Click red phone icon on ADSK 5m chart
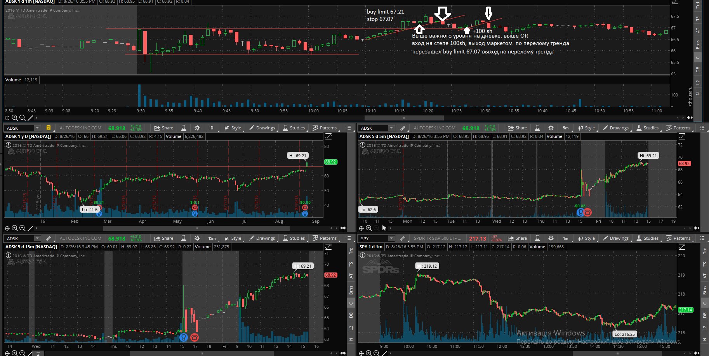The image size is (709, 356). pos(588,212)
